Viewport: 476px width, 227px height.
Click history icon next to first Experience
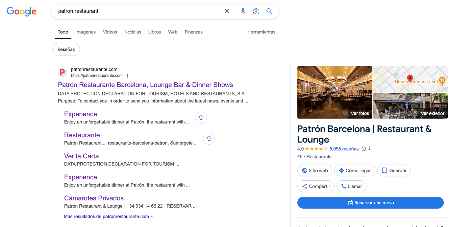pyautogui.click(x=201, y=118)
